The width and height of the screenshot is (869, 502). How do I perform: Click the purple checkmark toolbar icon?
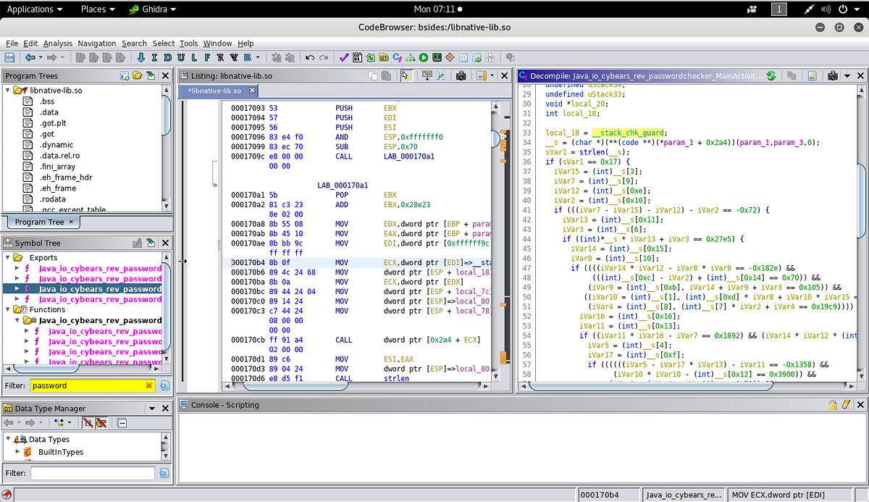point(344,57)
